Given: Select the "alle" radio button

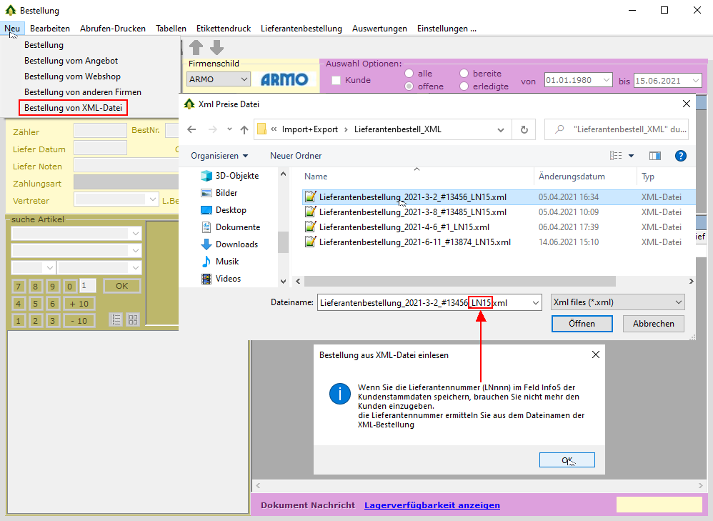Looking at the screenshot, I should pyautogui.click(x=409, y=74).
